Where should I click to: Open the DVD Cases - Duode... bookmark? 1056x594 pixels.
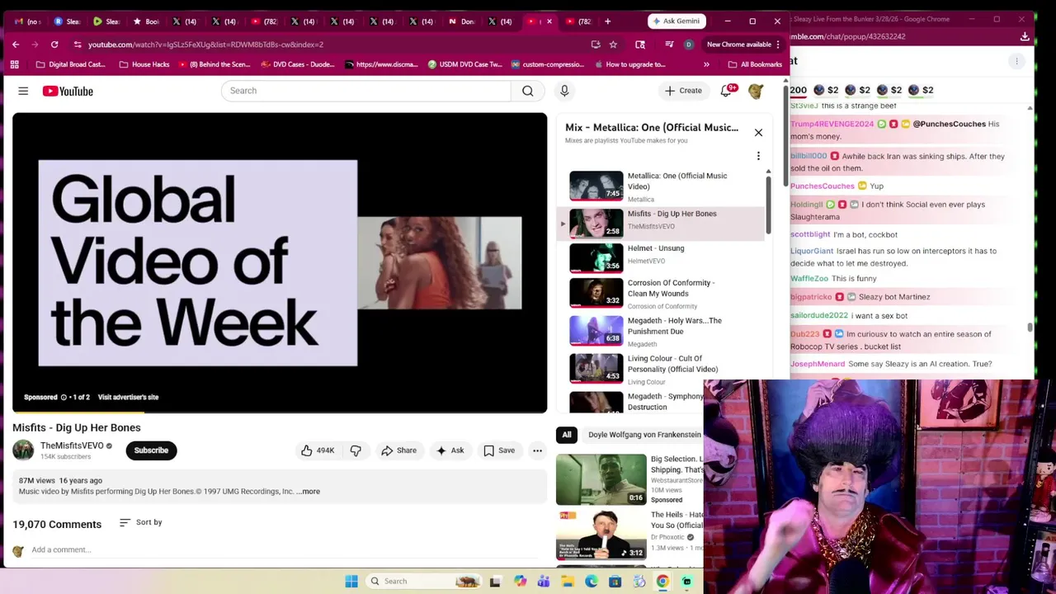pos(299,64)
